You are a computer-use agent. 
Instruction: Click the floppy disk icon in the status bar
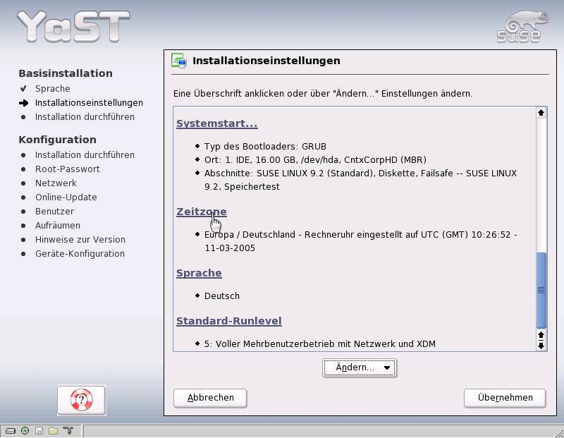[39, 430]
